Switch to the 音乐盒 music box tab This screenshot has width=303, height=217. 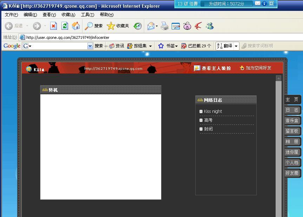[292, 121]
